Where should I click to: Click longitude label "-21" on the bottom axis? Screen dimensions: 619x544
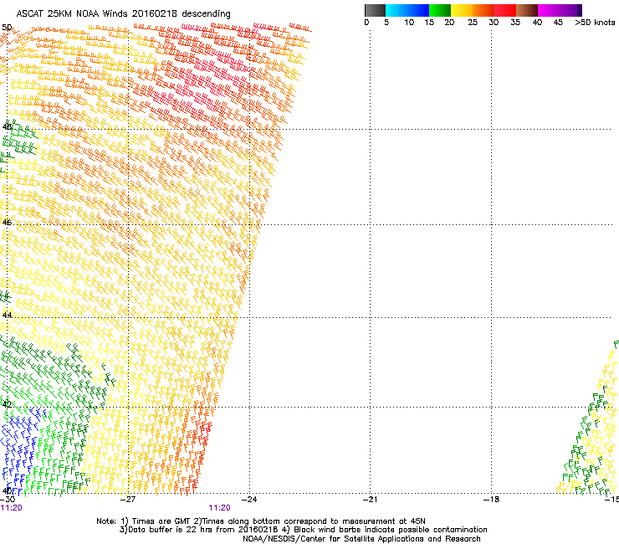(x=371, y=500)
